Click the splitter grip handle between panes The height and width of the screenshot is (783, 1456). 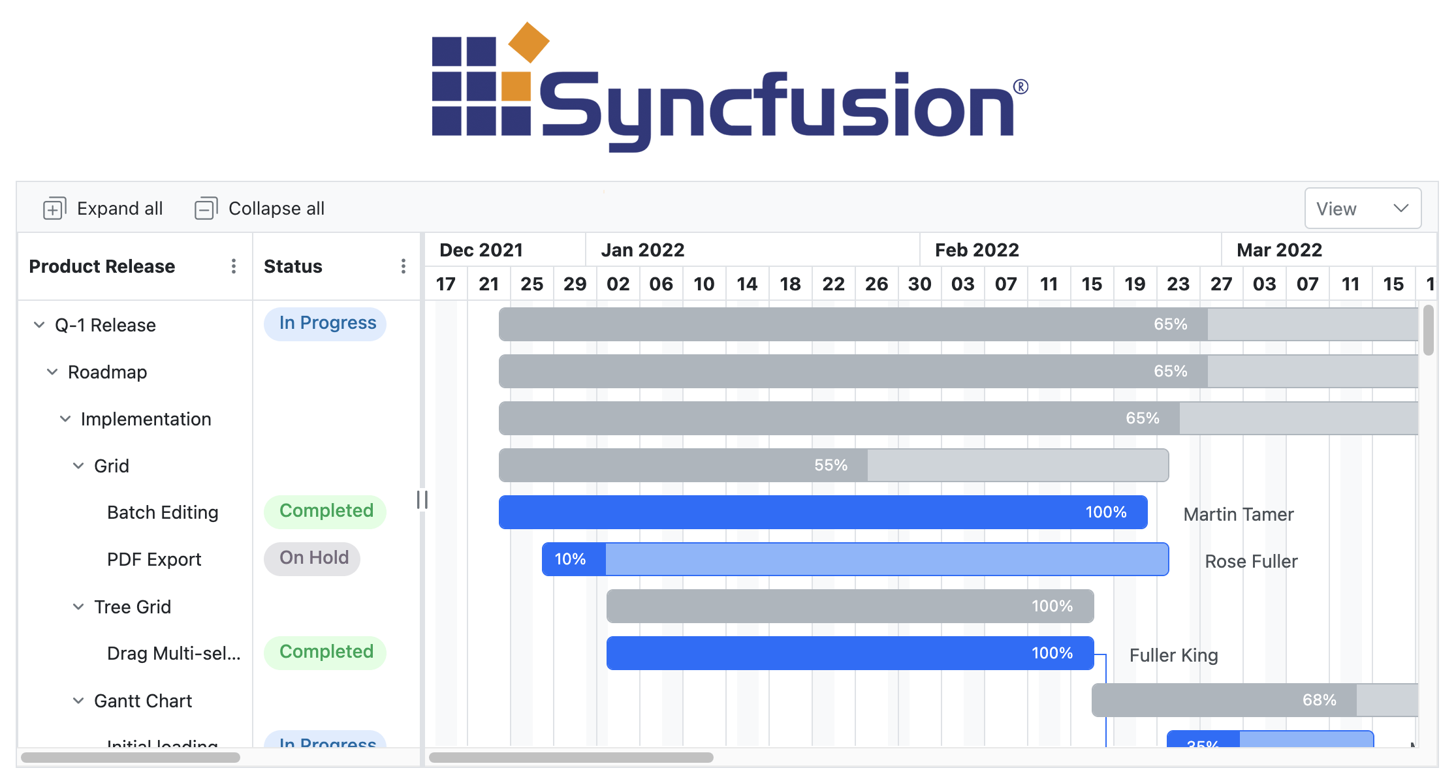[x=422, y=500]
